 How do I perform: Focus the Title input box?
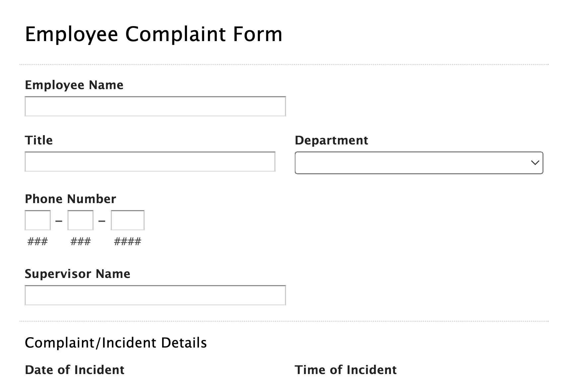tap(150, 162)
